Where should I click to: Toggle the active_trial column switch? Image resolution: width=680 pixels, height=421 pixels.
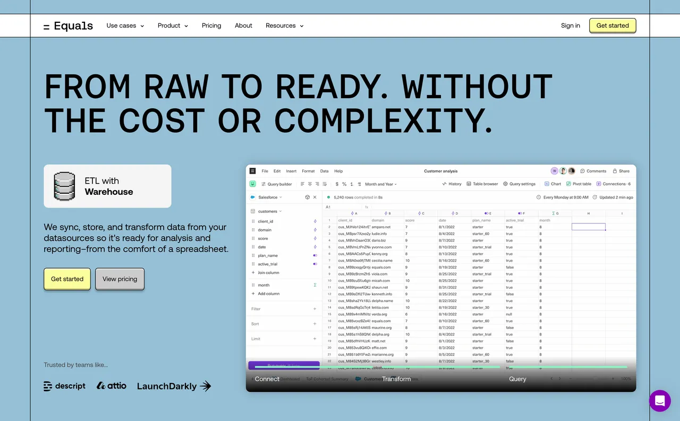(315, 264)
